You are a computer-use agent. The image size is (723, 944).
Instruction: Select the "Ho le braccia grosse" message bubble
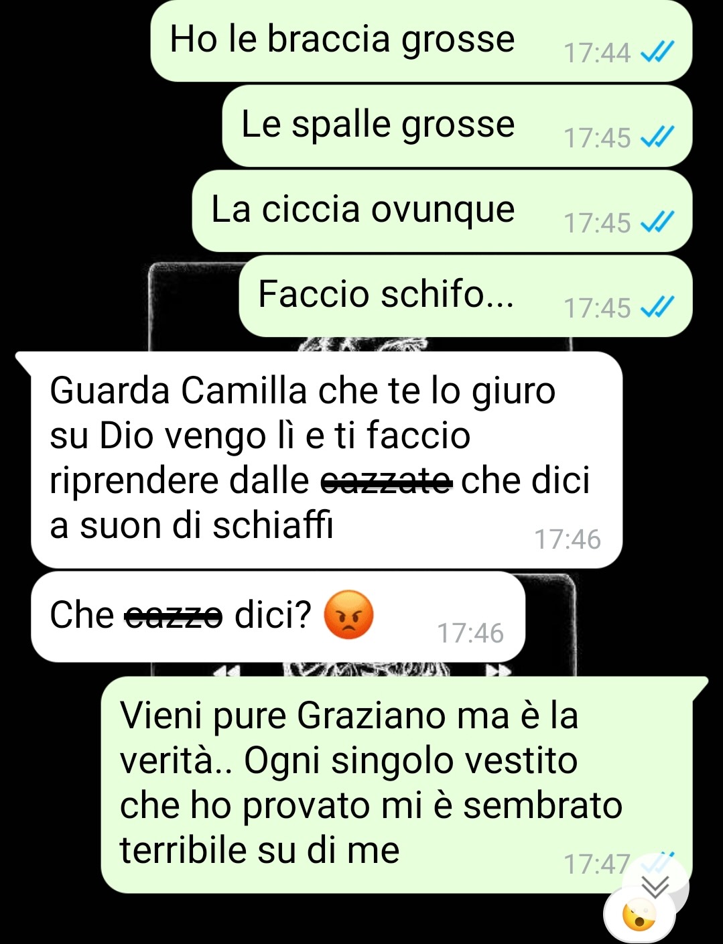pyautogui.click(x=421, y=40)
